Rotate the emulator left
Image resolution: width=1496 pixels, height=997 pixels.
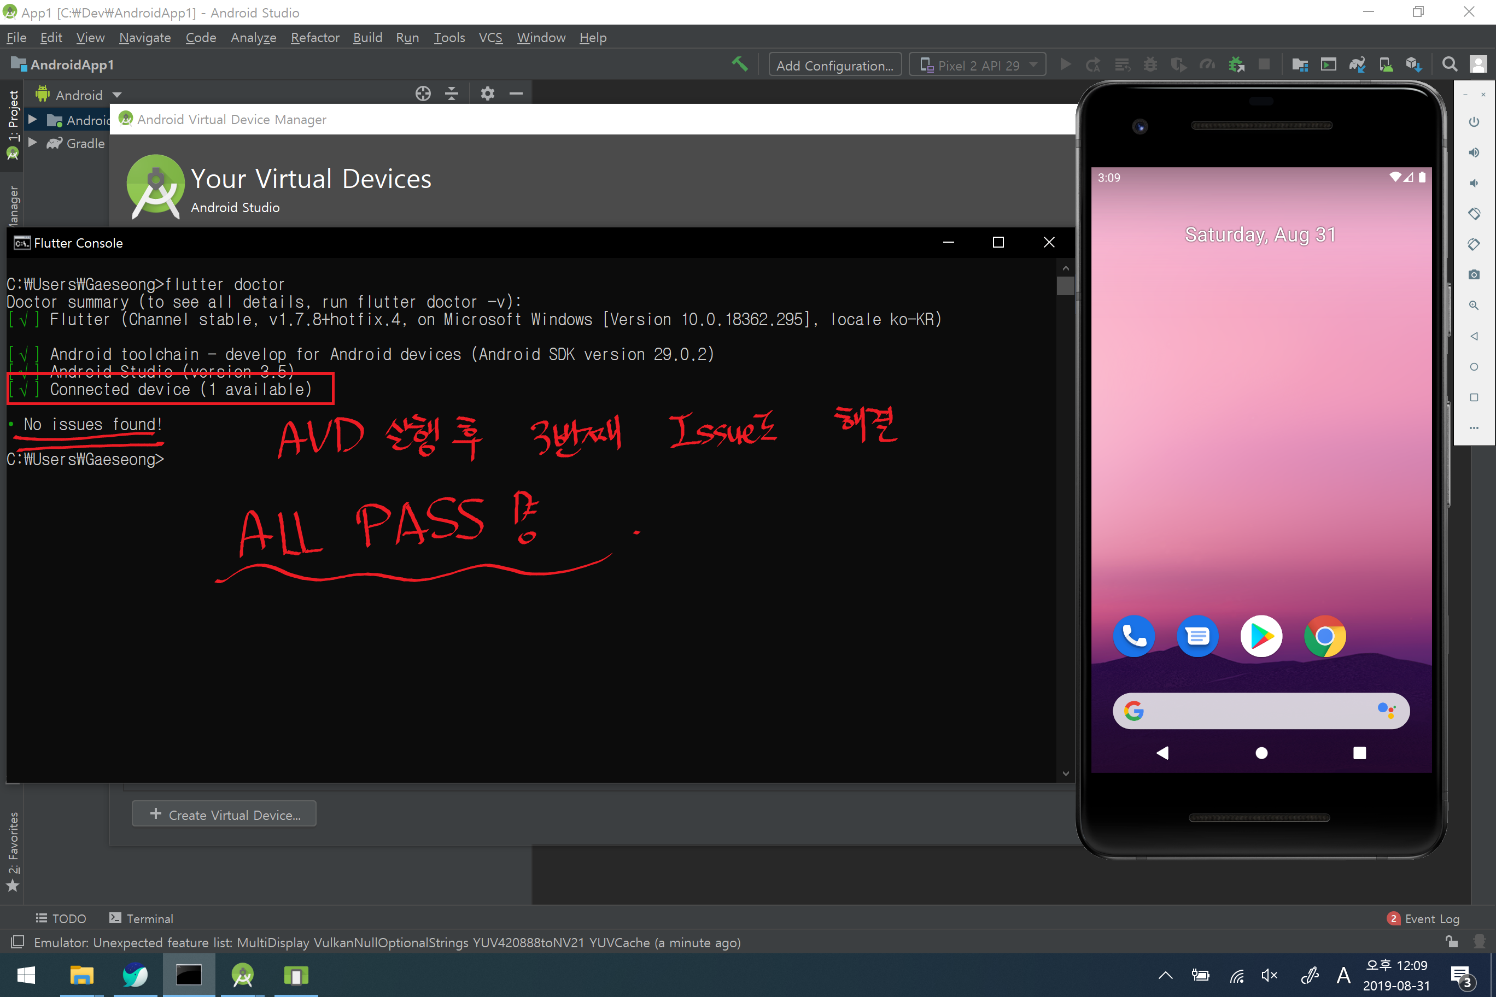click(x=1473, y=214)
